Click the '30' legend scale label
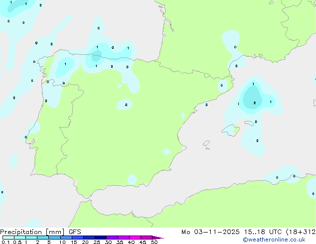The image size is (316, 244). [x=108, y=242]
